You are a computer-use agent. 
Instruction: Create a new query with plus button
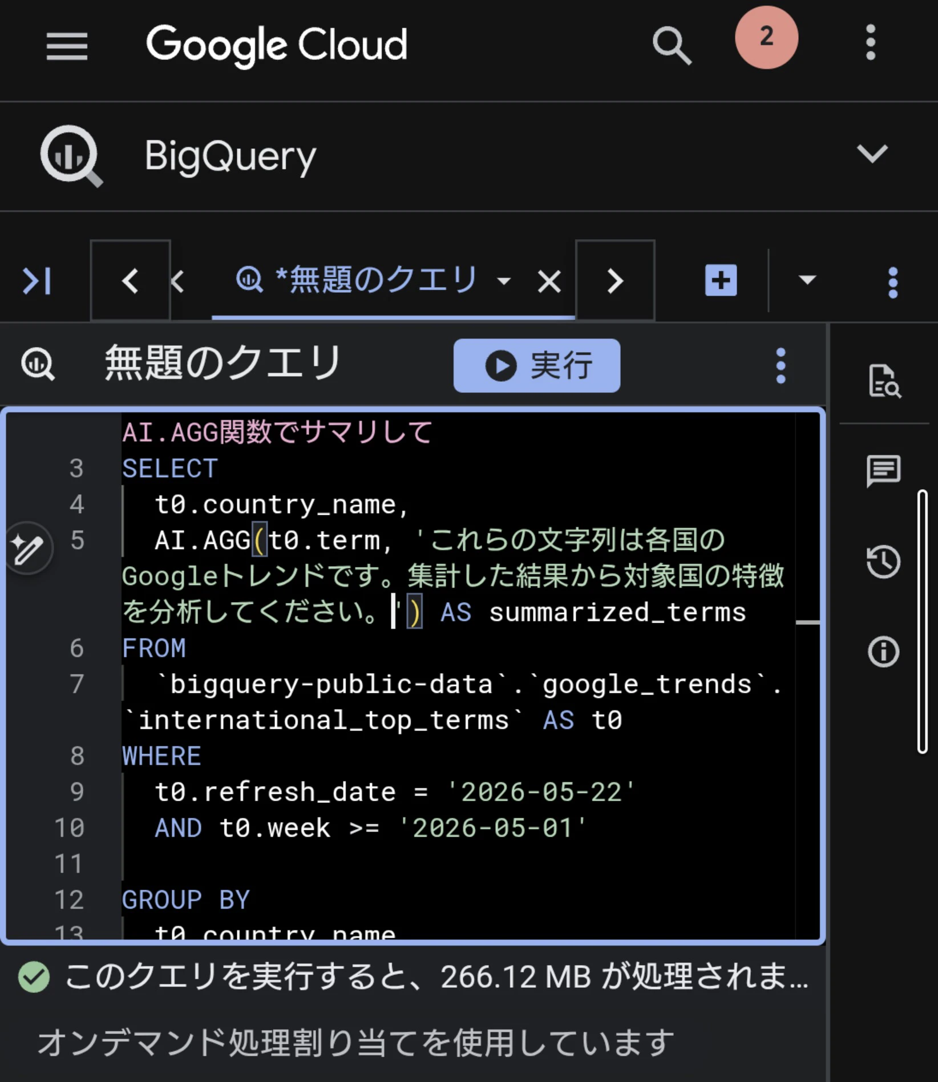[721, 280]
